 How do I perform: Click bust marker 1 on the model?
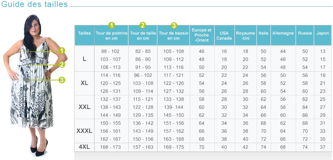(x=62, y=51)
